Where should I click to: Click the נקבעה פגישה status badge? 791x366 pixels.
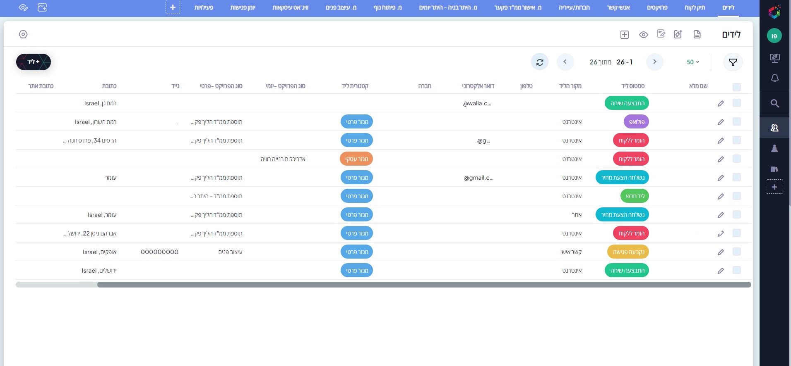[628, 252]
